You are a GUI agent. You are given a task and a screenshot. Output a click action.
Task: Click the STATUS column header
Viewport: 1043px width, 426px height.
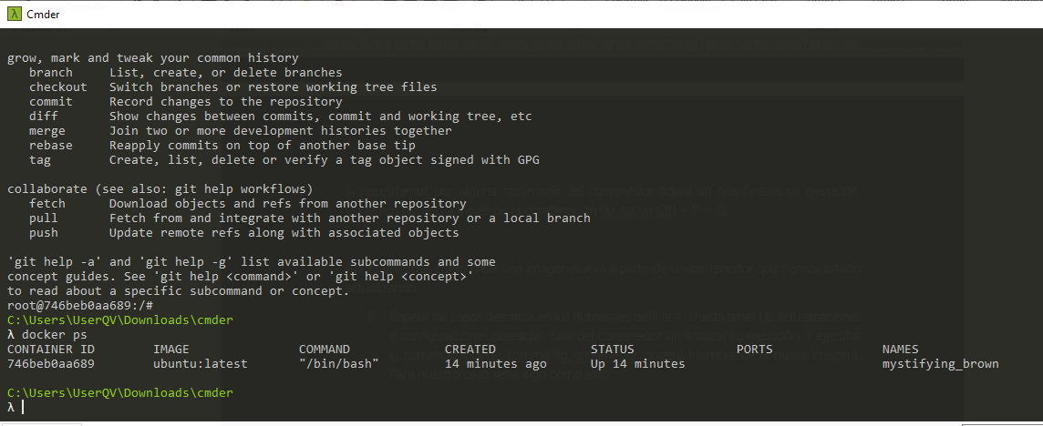click(612, 350)
